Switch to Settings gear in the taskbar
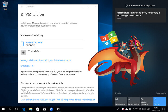 pos(58,109)
